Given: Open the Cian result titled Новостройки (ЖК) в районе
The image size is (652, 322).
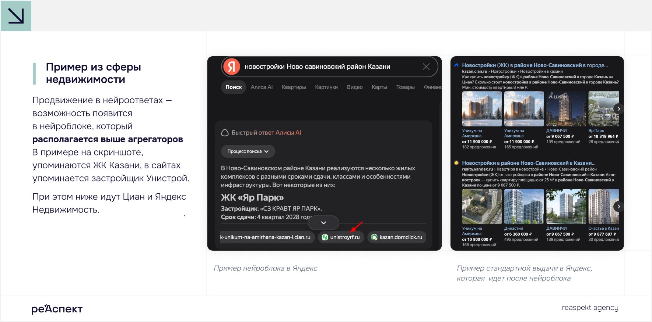Looking at the screenshot, I should 535,65.
